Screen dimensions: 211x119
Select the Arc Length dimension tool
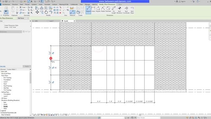point(114,10)
